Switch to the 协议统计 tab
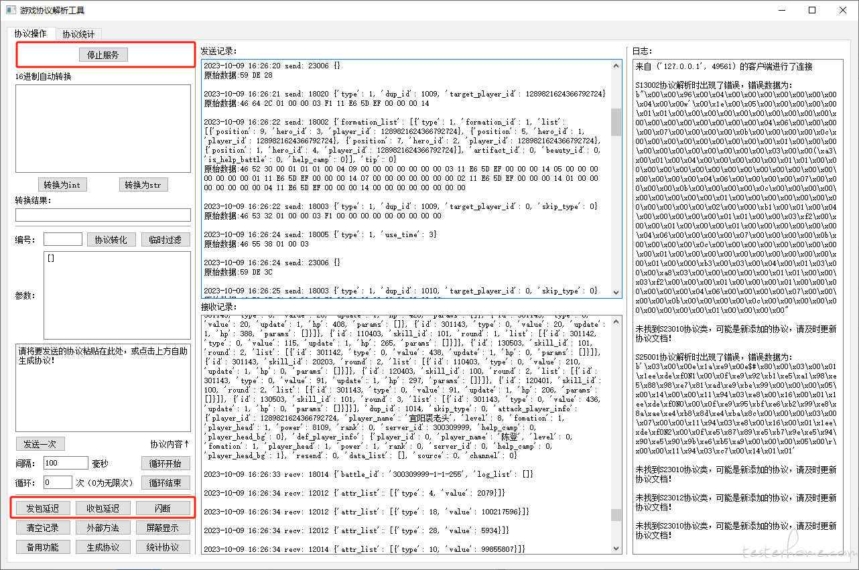The image size is (859, 570). tap(78, 33)
